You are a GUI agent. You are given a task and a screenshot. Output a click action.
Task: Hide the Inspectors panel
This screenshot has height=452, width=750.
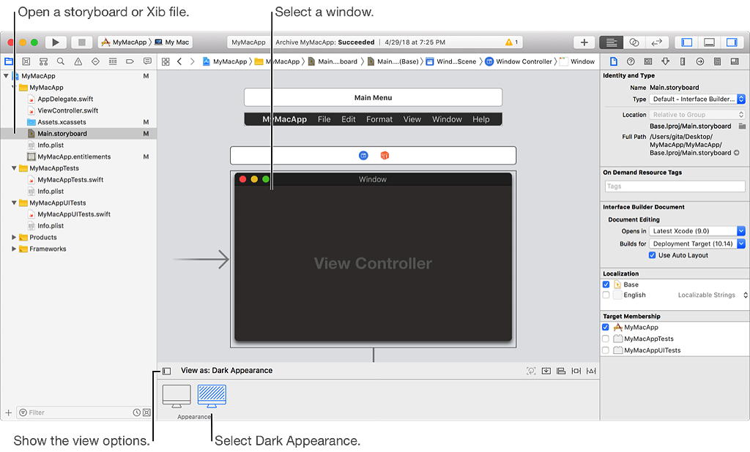[732, 42]
